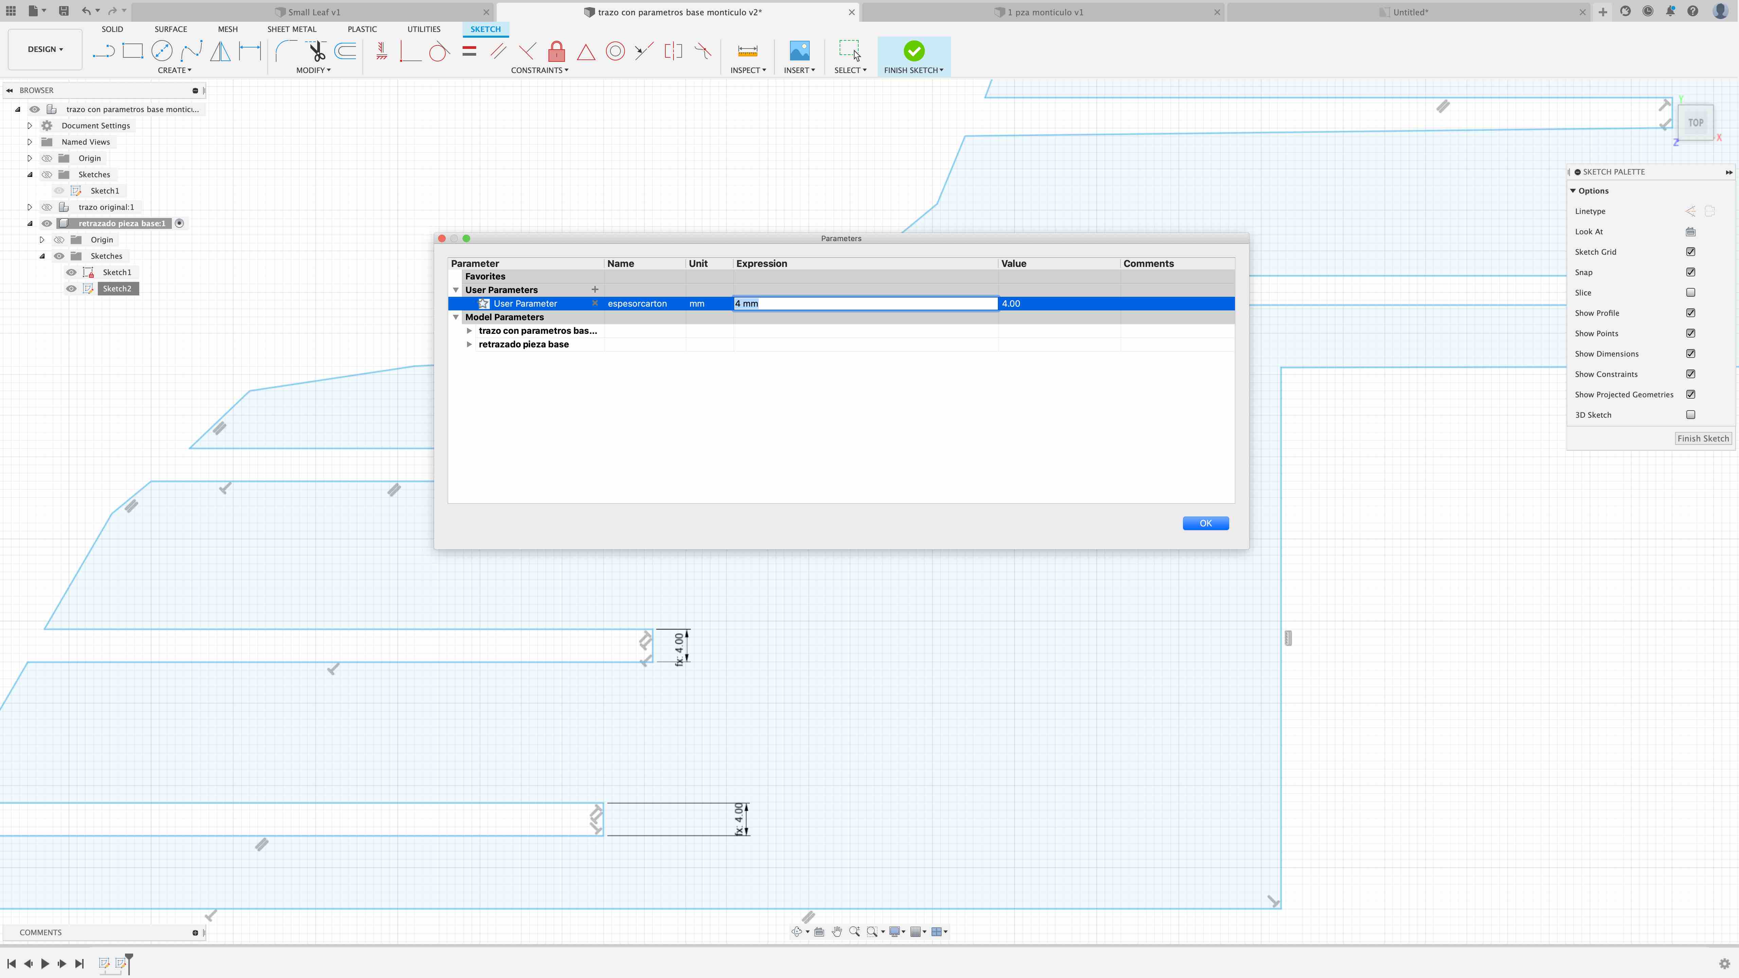Open the Small Leaf v1 document tab
Screen dimensions: 1739x978
click(x=314, y=12)
